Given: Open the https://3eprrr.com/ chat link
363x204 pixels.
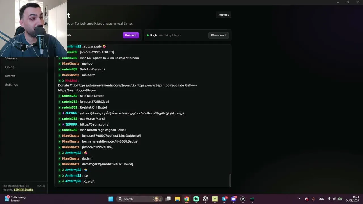Looking at the screenshot, I should point(94,124).
